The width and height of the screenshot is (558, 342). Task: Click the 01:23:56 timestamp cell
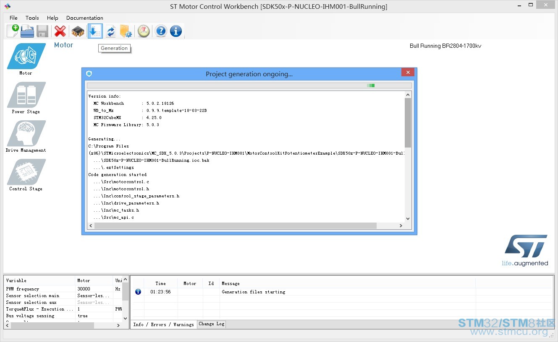(x=160, y=292)
